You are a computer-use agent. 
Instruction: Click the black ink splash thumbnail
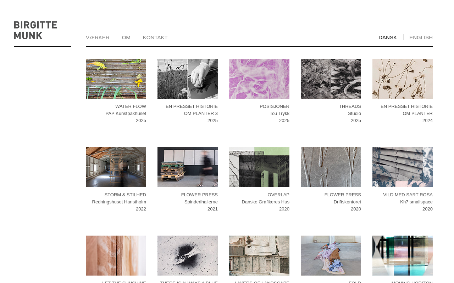coord(188,255)
